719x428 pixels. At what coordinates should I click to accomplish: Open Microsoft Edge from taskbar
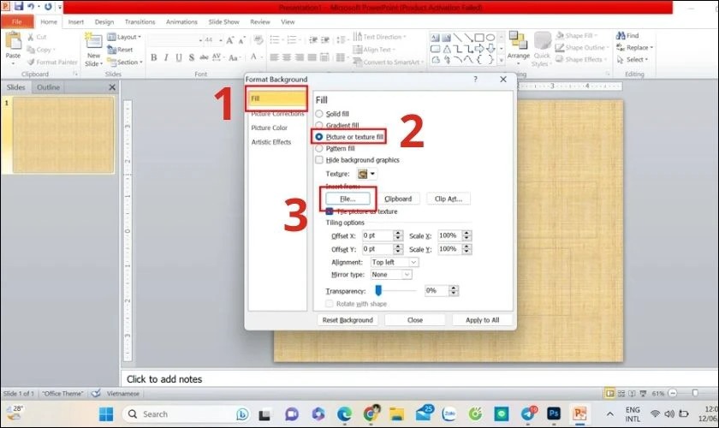(x=344, y=413)
